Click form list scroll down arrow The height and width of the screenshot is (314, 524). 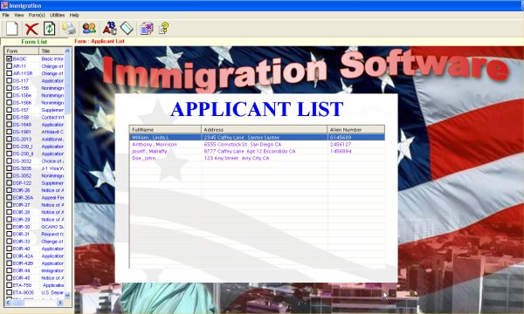point(67,296)
